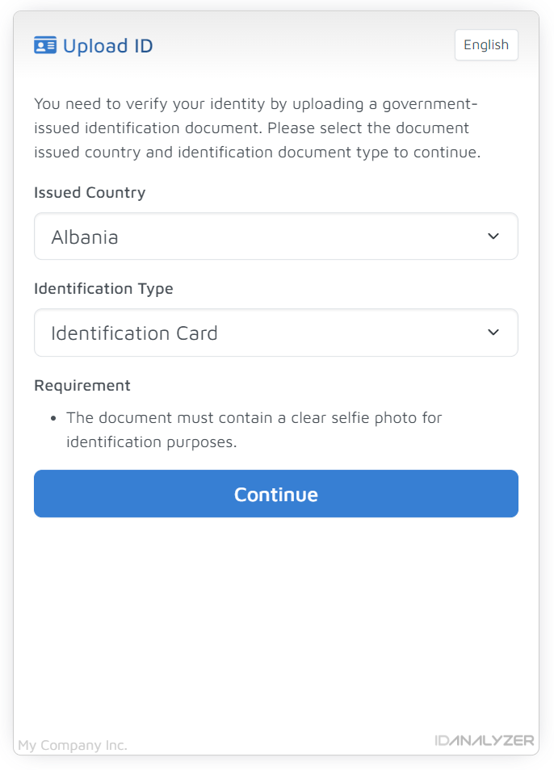Click the chevron arrow in the Albania field

(493, 236)
